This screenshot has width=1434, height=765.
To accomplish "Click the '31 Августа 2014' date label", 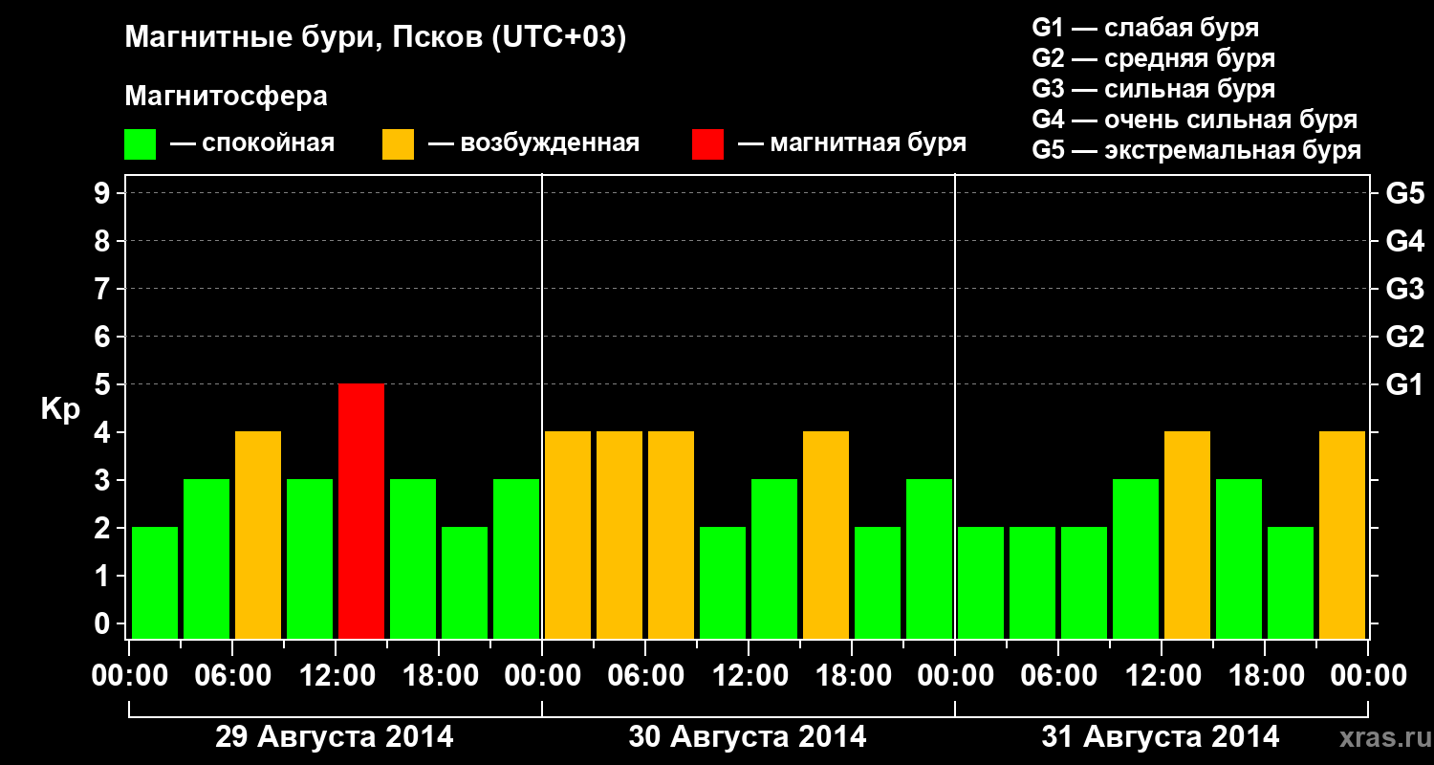I will tap(1161, 737).
